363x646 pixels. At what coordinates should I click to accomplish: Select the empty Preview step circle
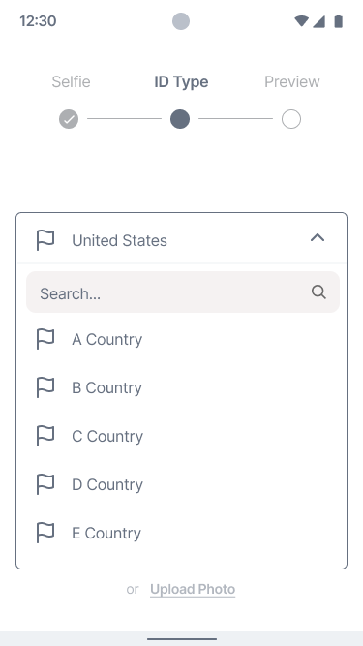(291, 119)
